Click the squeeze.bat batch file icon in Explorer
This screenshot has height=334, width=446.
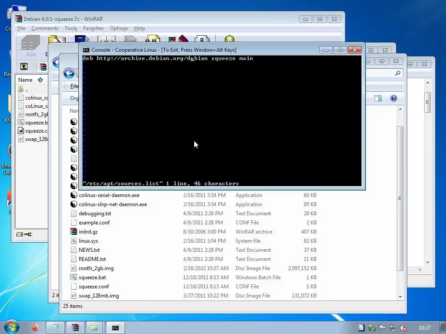[x=74, y=277]
